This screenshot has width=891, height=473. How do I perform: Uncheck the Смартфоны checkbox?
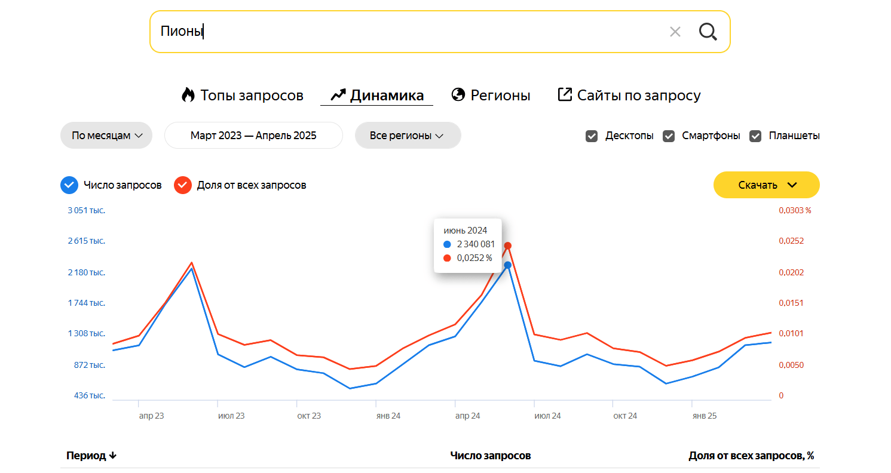pos(669,136)
